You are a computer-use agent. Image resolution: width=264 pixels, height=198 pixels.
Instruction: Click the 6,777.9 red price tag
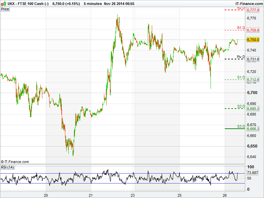(x=253, y=10)
